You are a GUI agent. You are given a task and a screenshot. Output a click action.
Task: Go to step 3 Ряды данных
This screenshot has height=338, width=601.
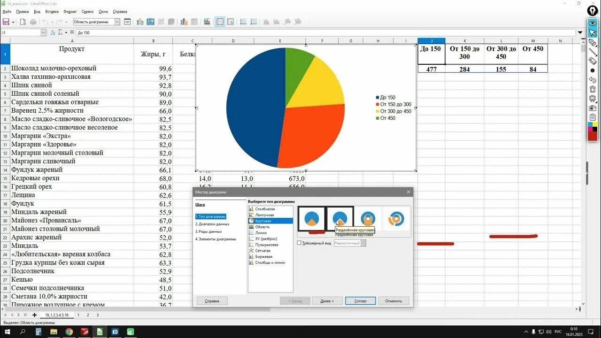(x=208, y=231)
